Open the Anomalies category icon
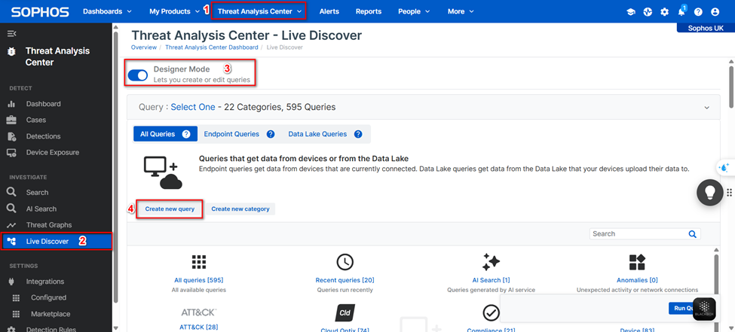 (x=637, y=262)
